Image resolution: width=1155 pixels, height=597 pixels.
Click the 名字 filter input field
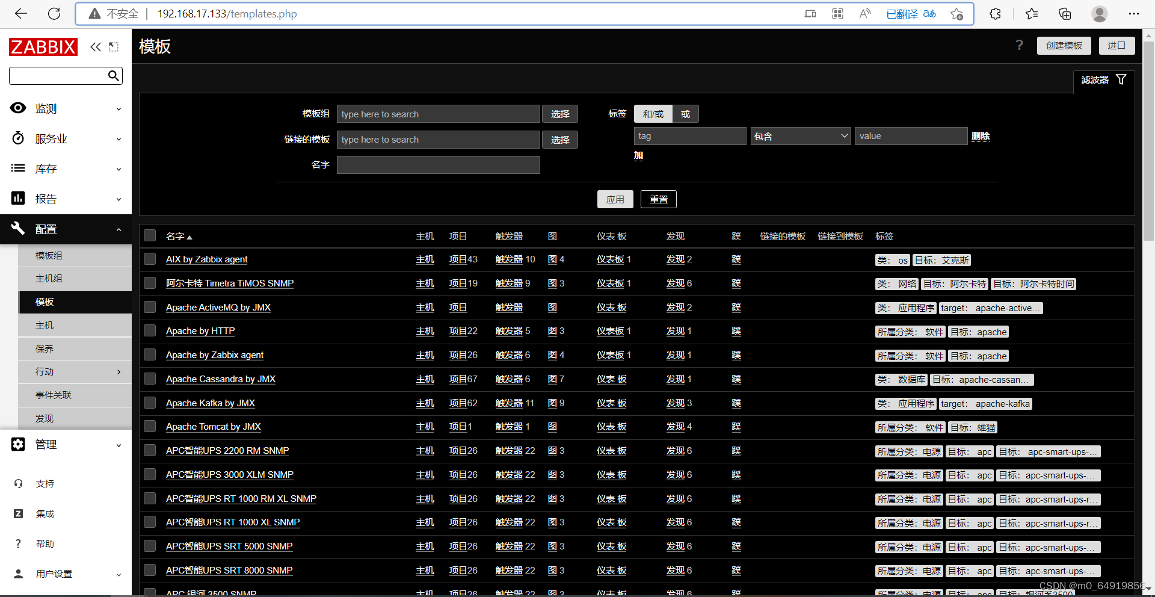(x=438, y=165)
